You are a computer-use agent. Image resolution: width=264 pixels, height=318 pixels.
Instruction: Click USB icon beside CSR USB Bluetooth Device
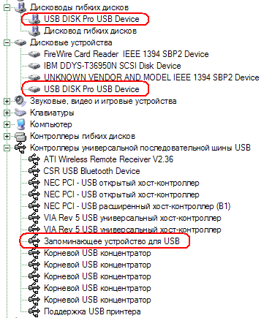(x=34, y=171)
